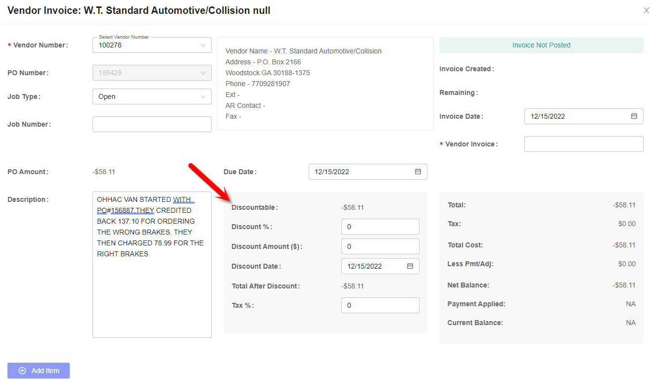This screenshot has height=381, width=651.
Task: Click the Tax value $0.00
Action: (627, 224)
